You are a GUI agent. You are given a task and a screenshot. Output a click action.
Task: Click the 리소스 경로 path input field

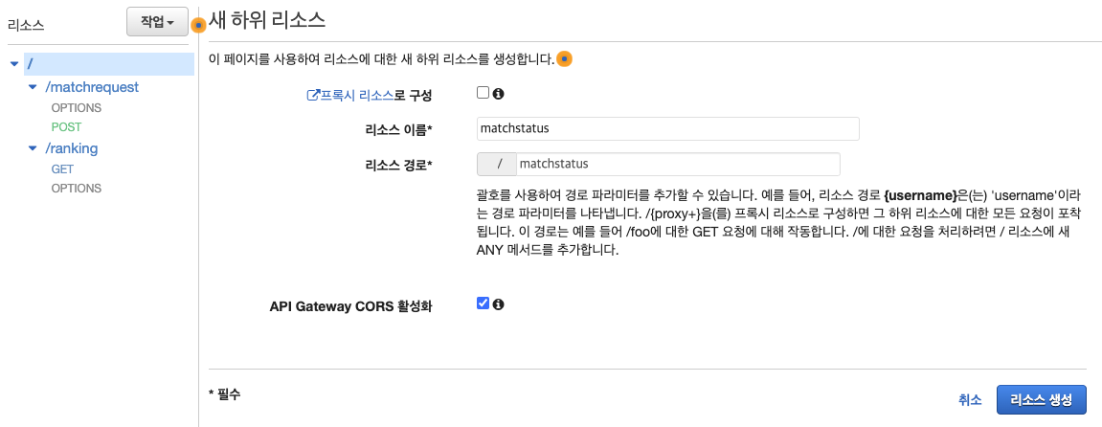[678, 164]
